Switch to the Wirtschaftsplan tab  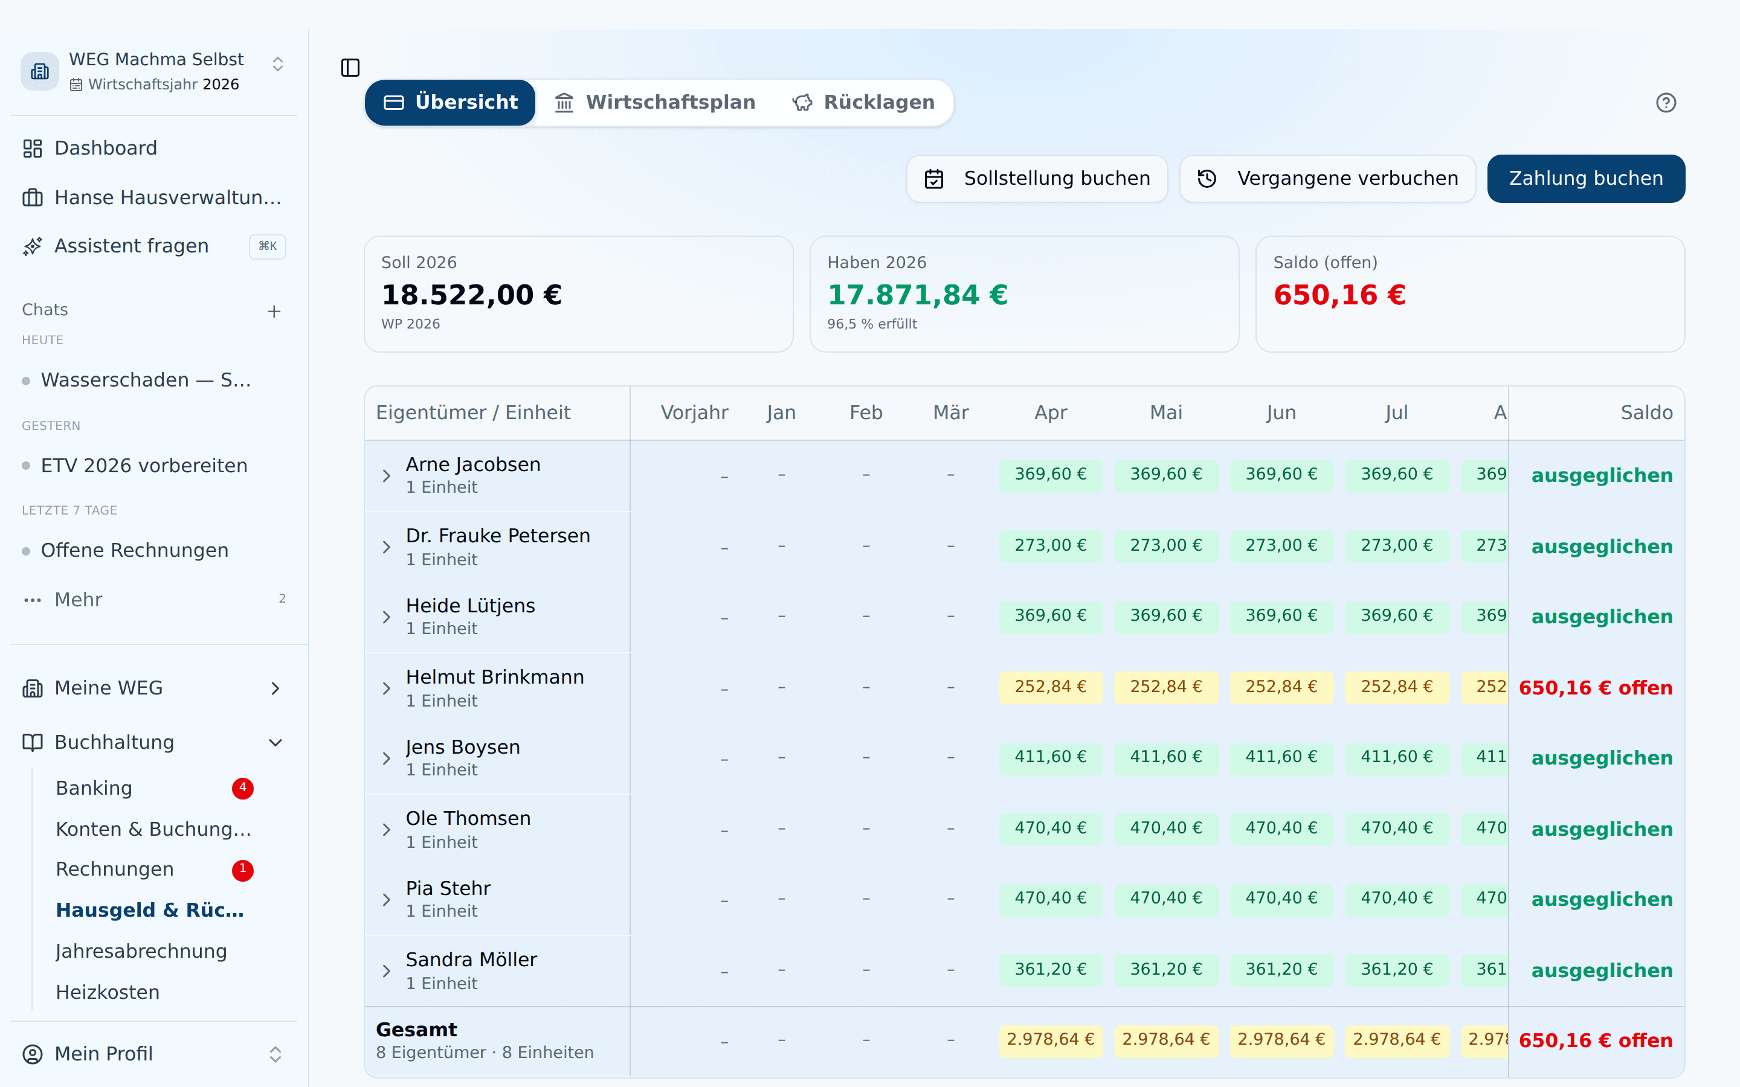(x=654, y=103)
